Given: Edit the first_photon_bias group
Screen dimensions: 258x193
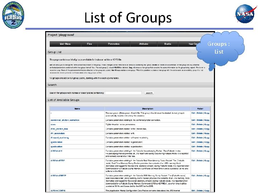Looking at the screenshot, I should click(193, 129).
